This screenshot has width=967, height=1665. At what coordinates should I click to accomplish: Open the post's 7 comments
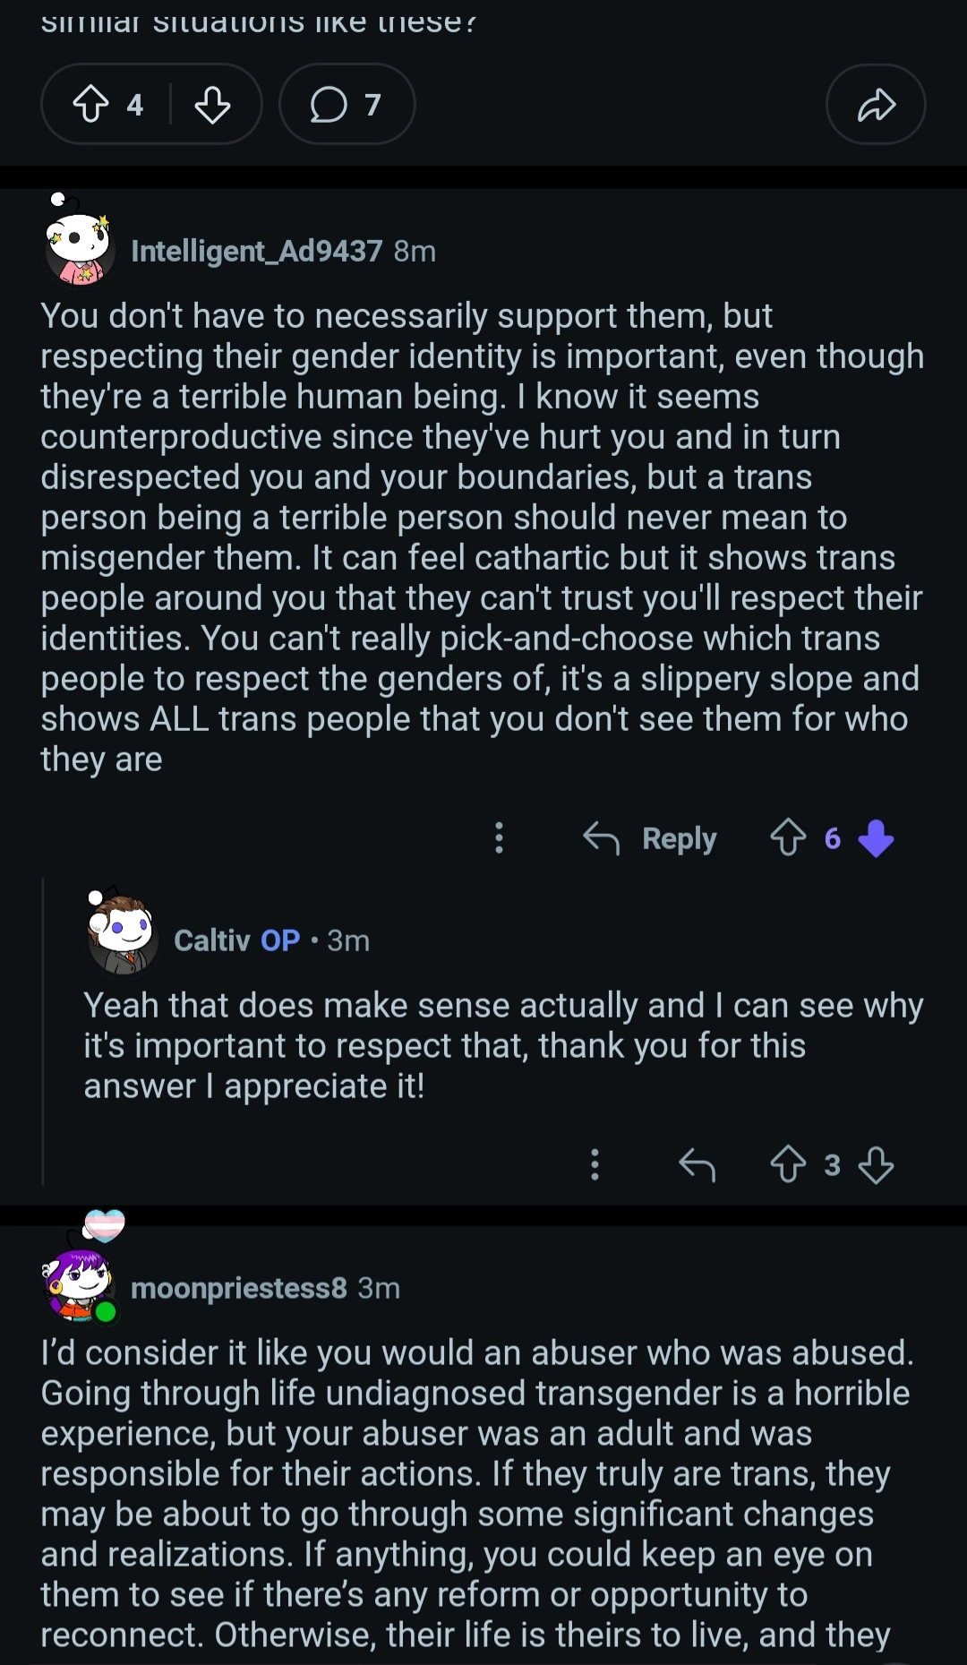click(x=347, y=105)
